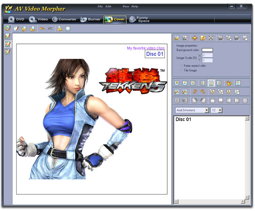Add a new text object icon
The image size is (255, 211).
(177, 92)
